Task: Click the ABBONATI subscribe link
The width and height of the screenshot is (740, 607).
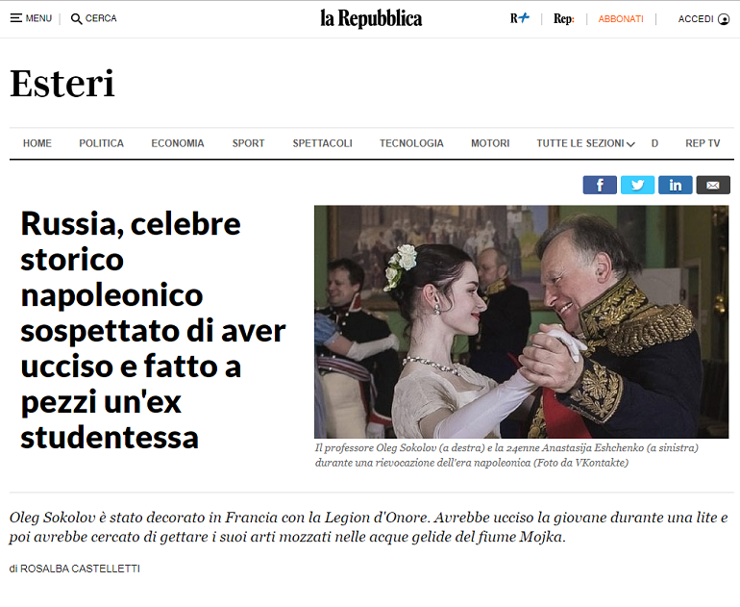Action: point(621,19)
